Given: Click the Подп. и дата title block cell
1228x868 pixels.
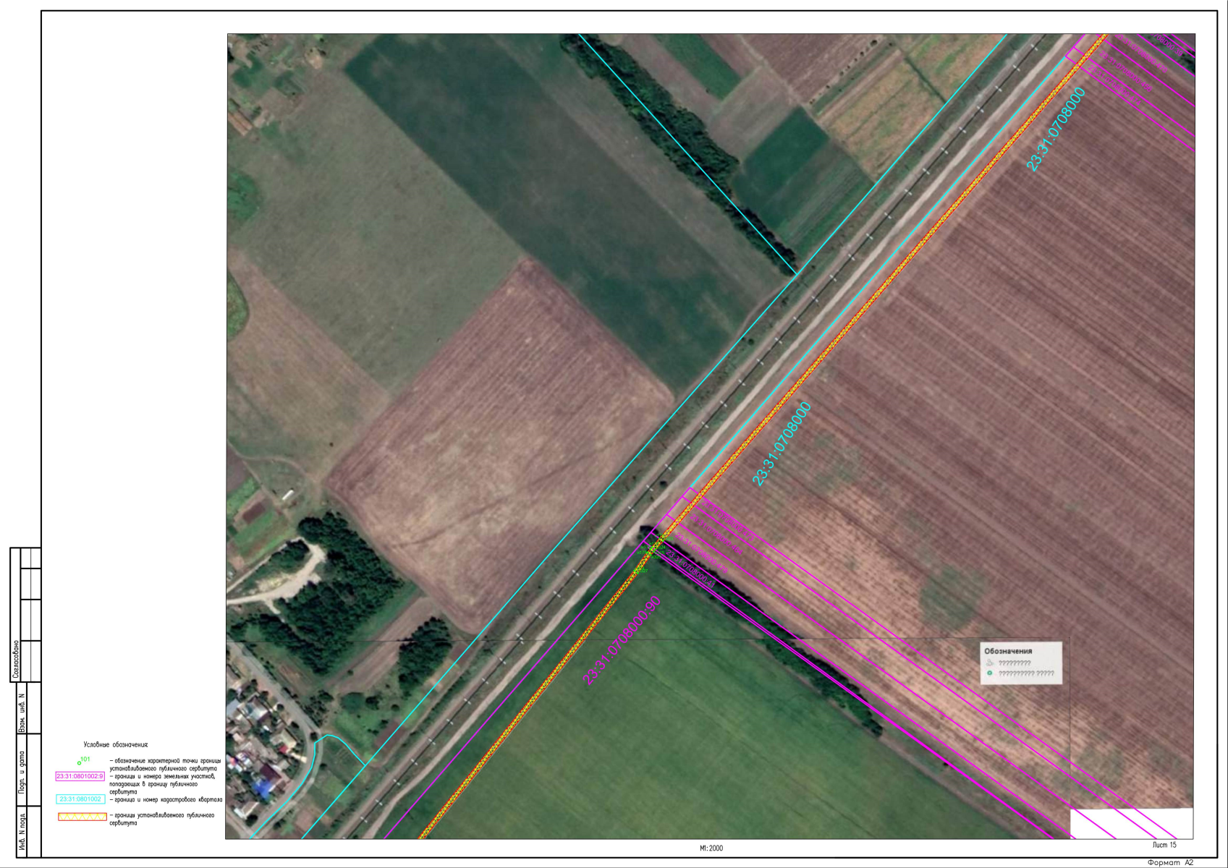Looking at the screenshot, I should tap(22, 772).
